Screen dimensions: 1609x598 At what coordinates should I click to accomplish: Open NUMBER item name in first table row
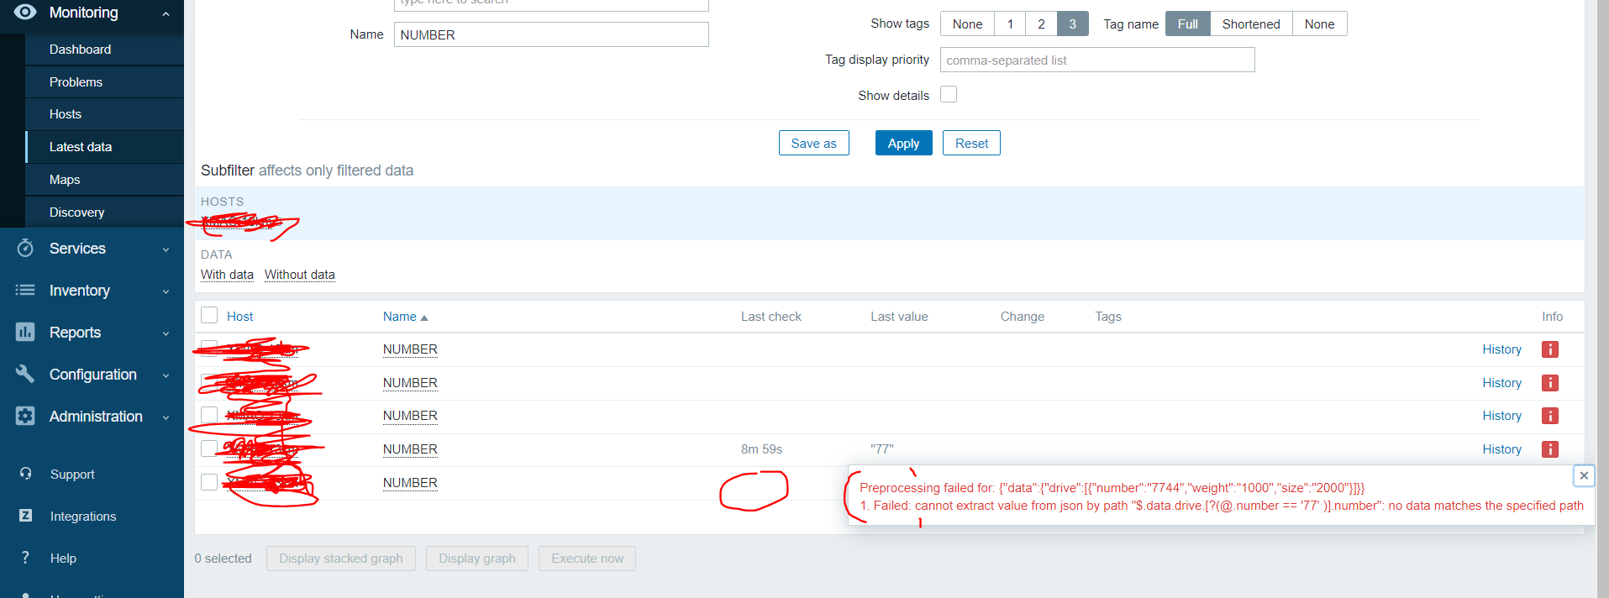point(410,349)
